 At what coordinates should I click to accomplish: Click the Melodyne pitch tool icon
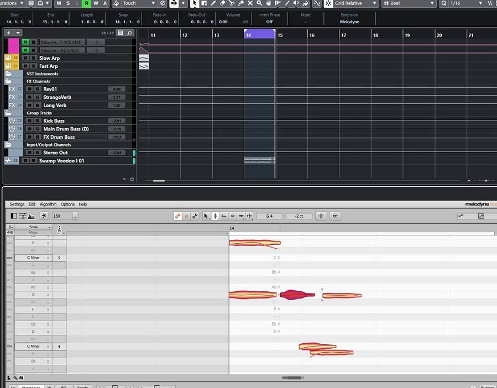[x=215, y=216]
